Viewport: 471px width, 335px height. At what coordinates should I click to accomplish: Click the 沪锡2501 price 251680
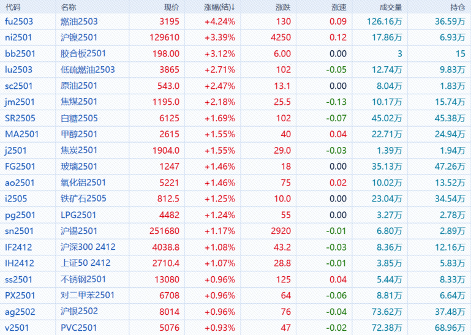coord(165,231)
